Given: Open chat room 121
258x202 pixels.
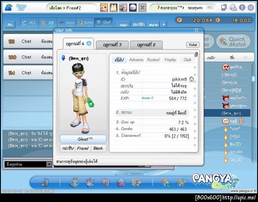Looking at the screenshot, I should click(28, 41).
